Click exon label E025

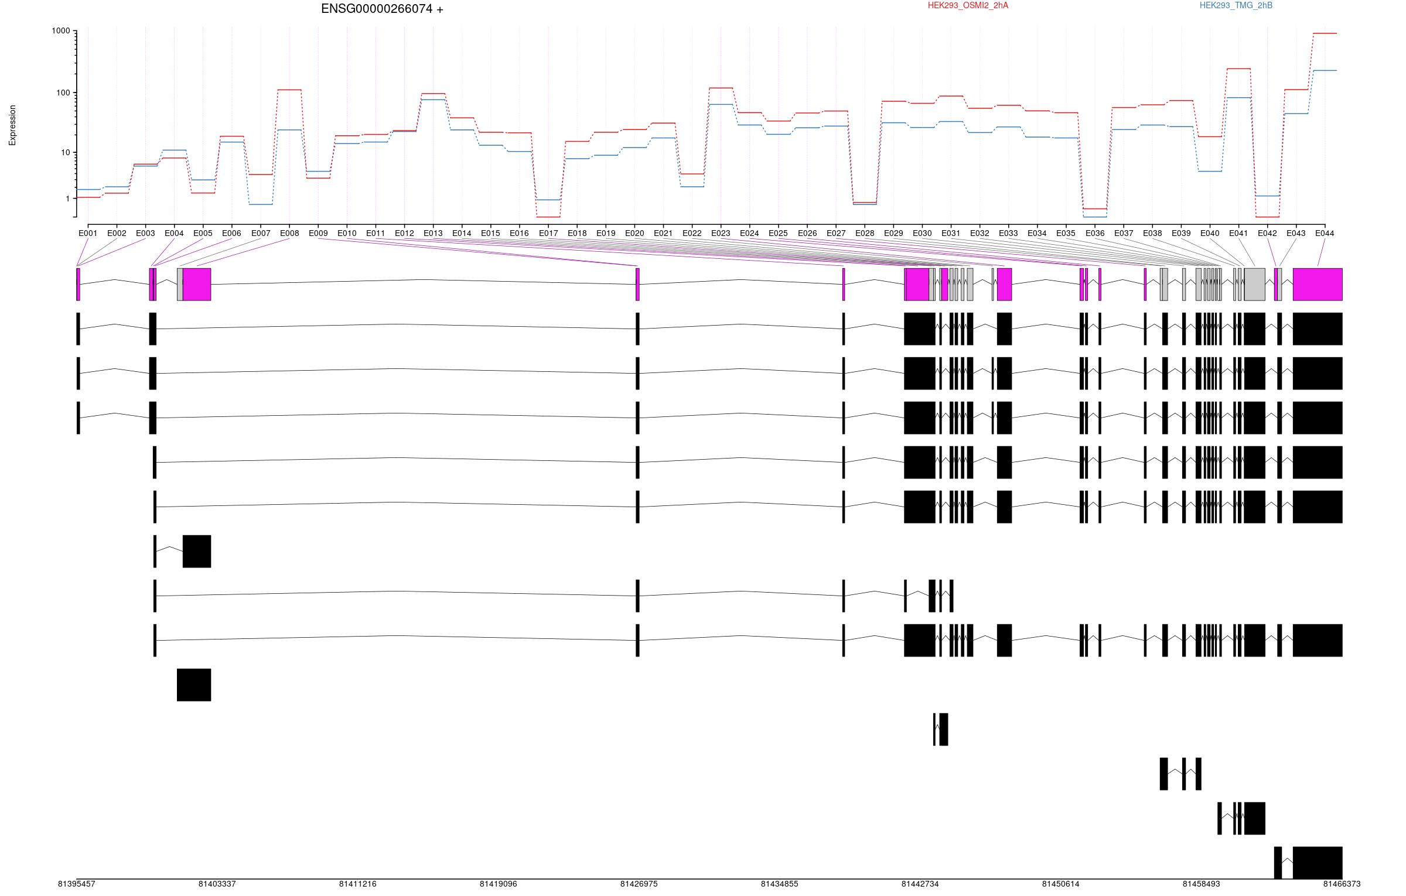(778, 233)
